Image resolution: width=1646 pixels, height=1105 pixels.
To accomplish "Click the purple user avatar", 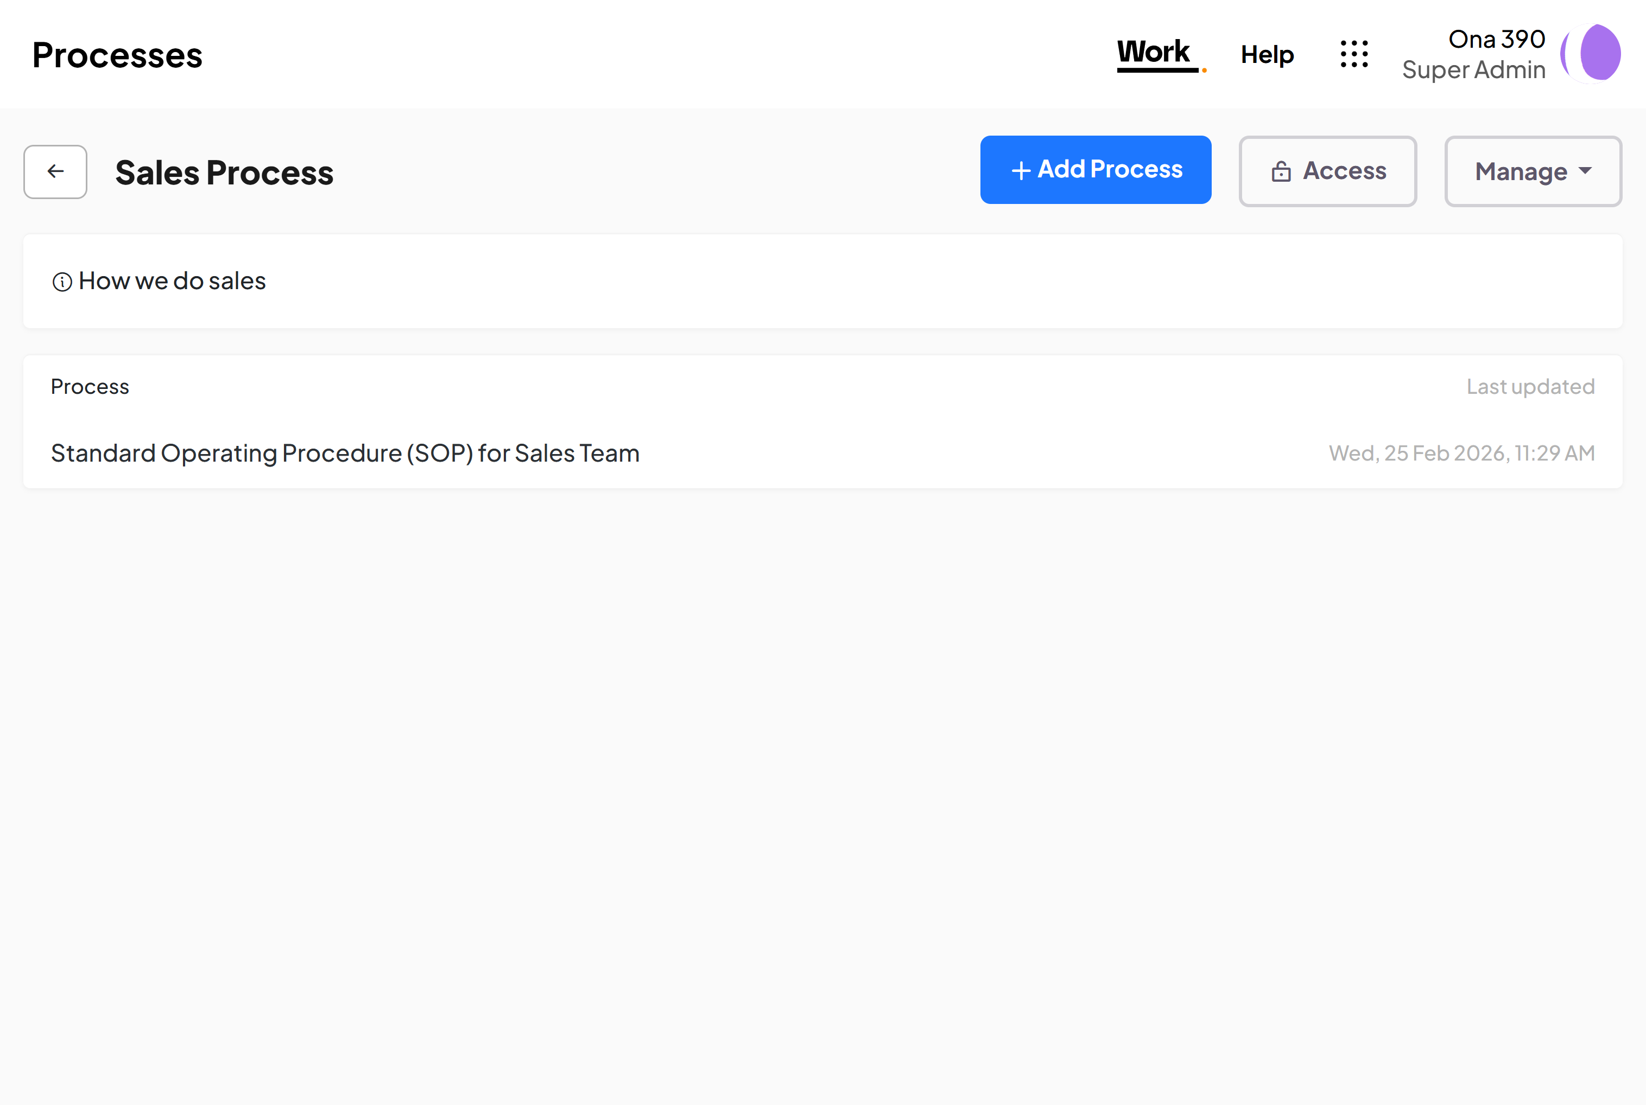I will 1592,54.
